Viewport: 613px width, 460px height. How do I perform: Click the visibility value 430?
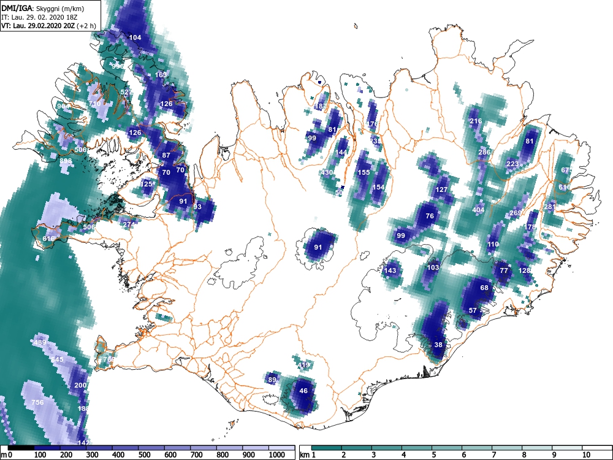327,172
